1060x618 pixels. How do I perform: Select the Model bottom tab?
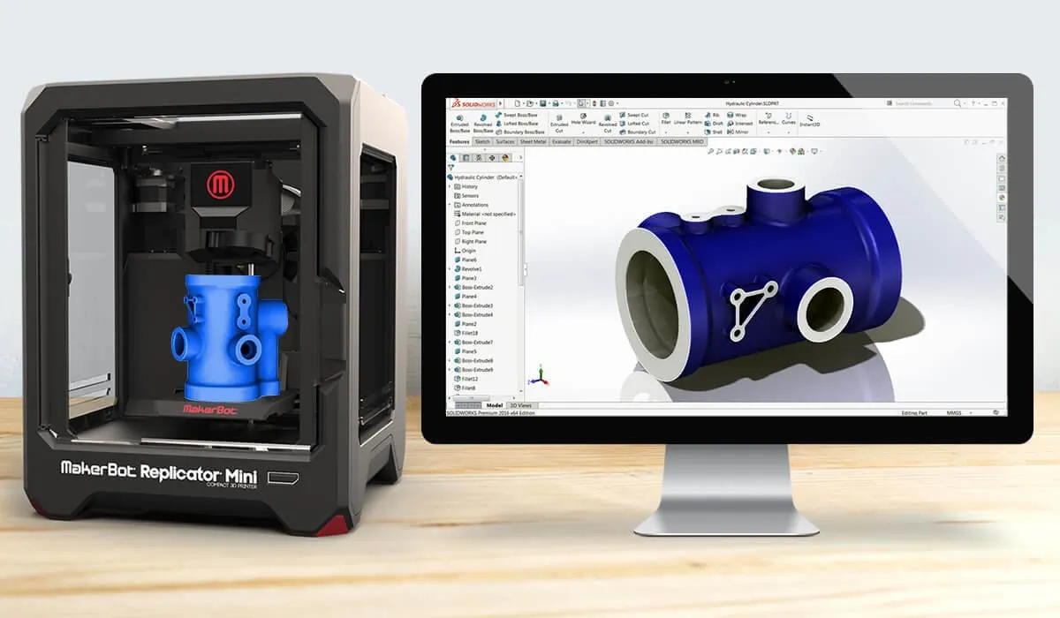coord(495,405)
